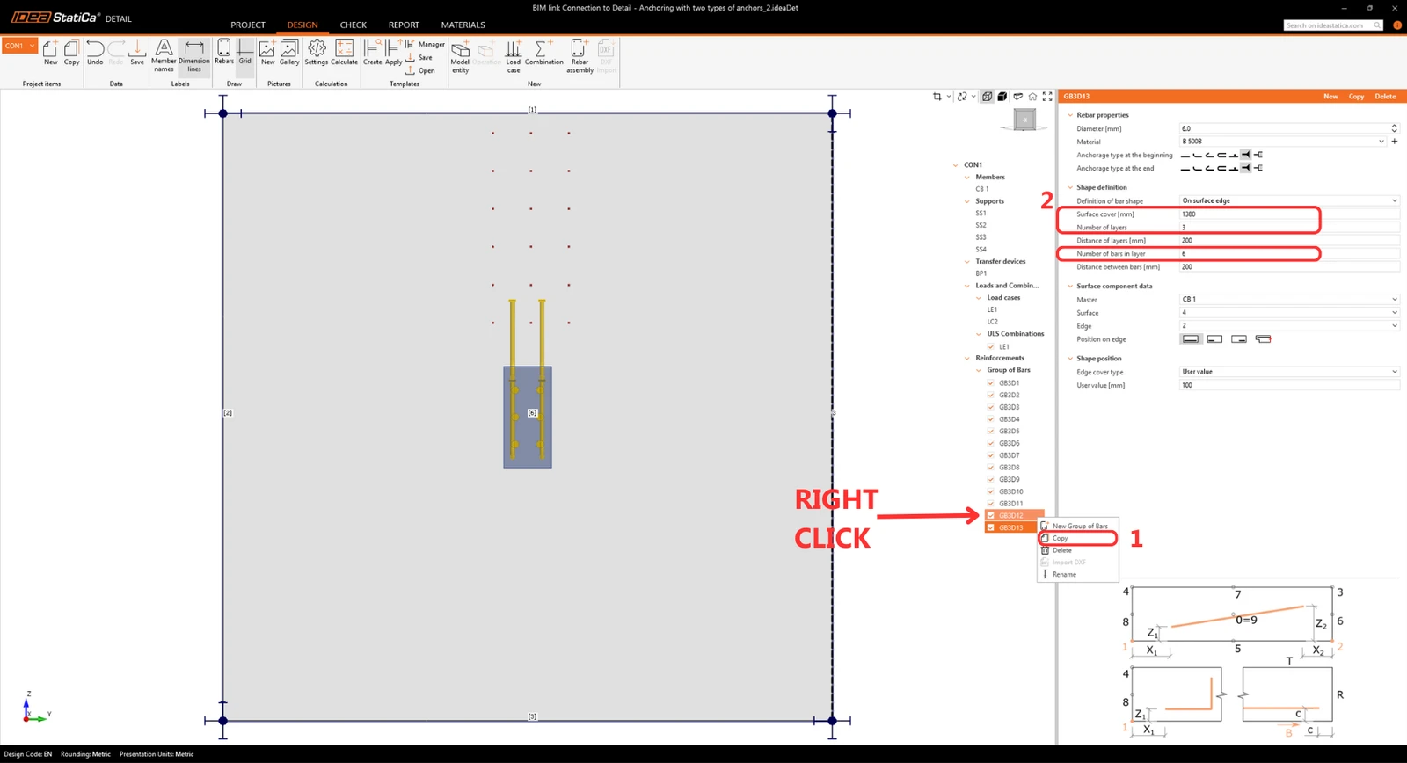Screen dimensions: 1407x763
Task: Open the Edge cover type dropdown
Action: (1289, 372)
